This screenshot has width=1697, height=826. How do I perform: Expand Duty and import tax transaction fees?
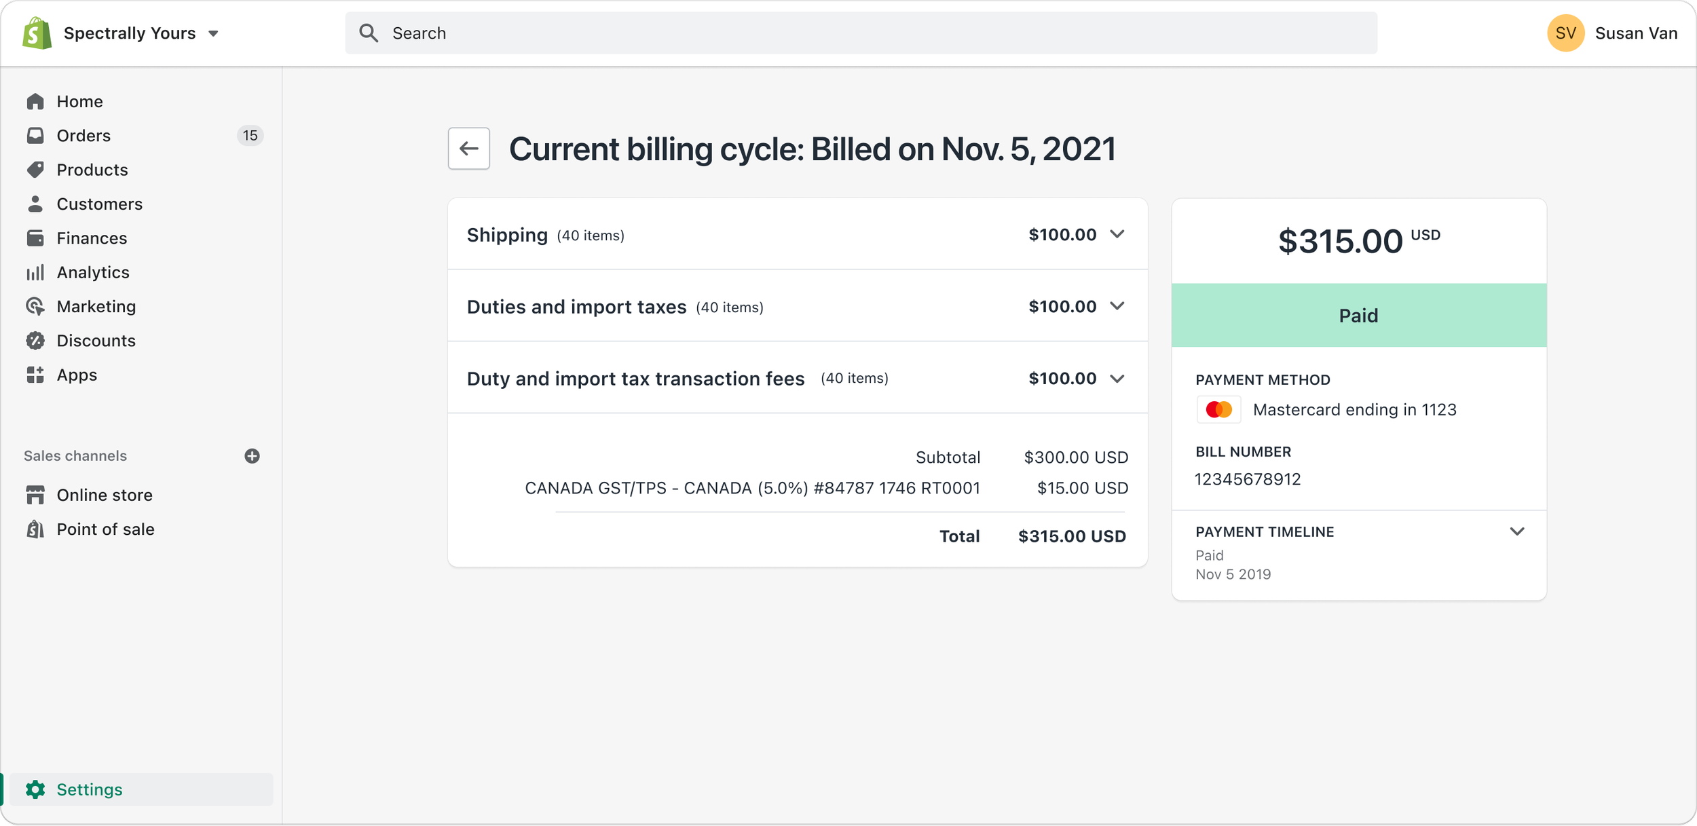tap(1117, 379)
